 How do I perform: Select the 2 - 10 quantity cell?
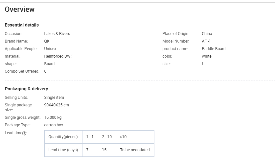point(107,137)
